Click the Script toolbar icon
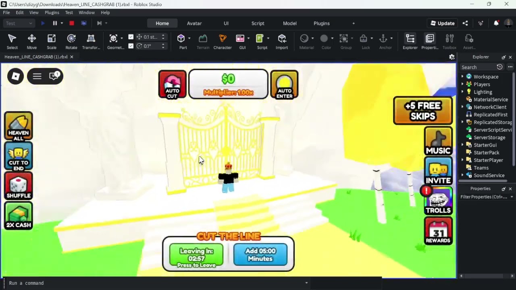The image size is (516, 290). (260, 39)
